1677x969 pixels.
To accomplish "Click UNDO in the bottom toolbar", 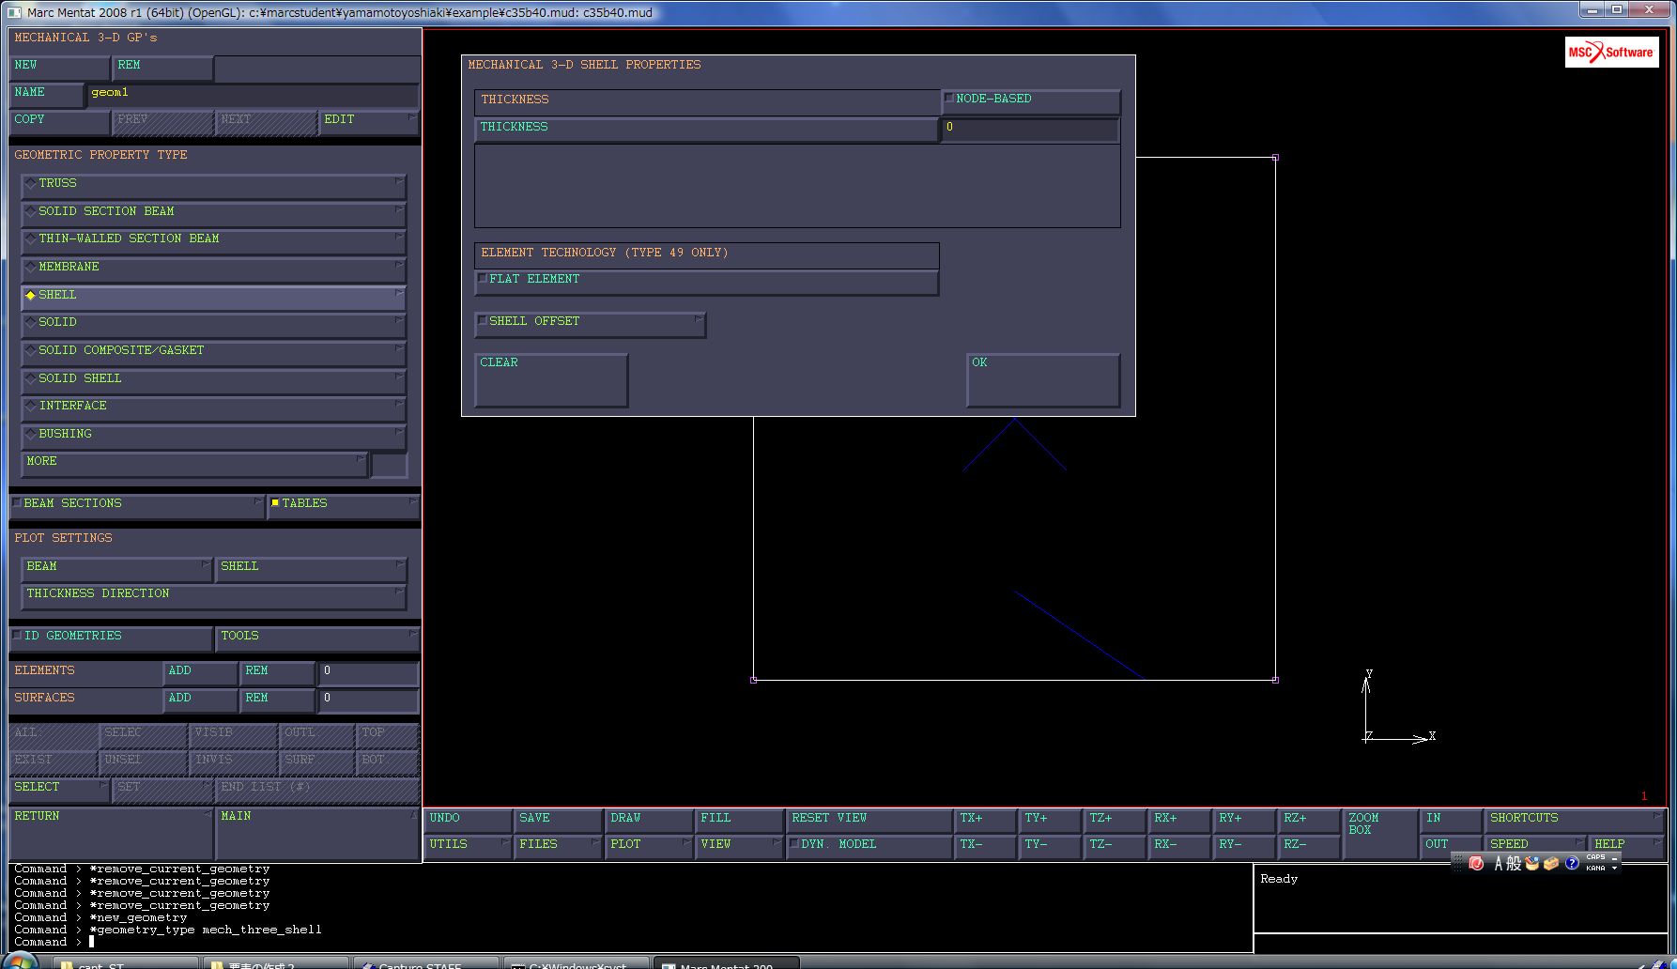I will [x=468, y=820].
